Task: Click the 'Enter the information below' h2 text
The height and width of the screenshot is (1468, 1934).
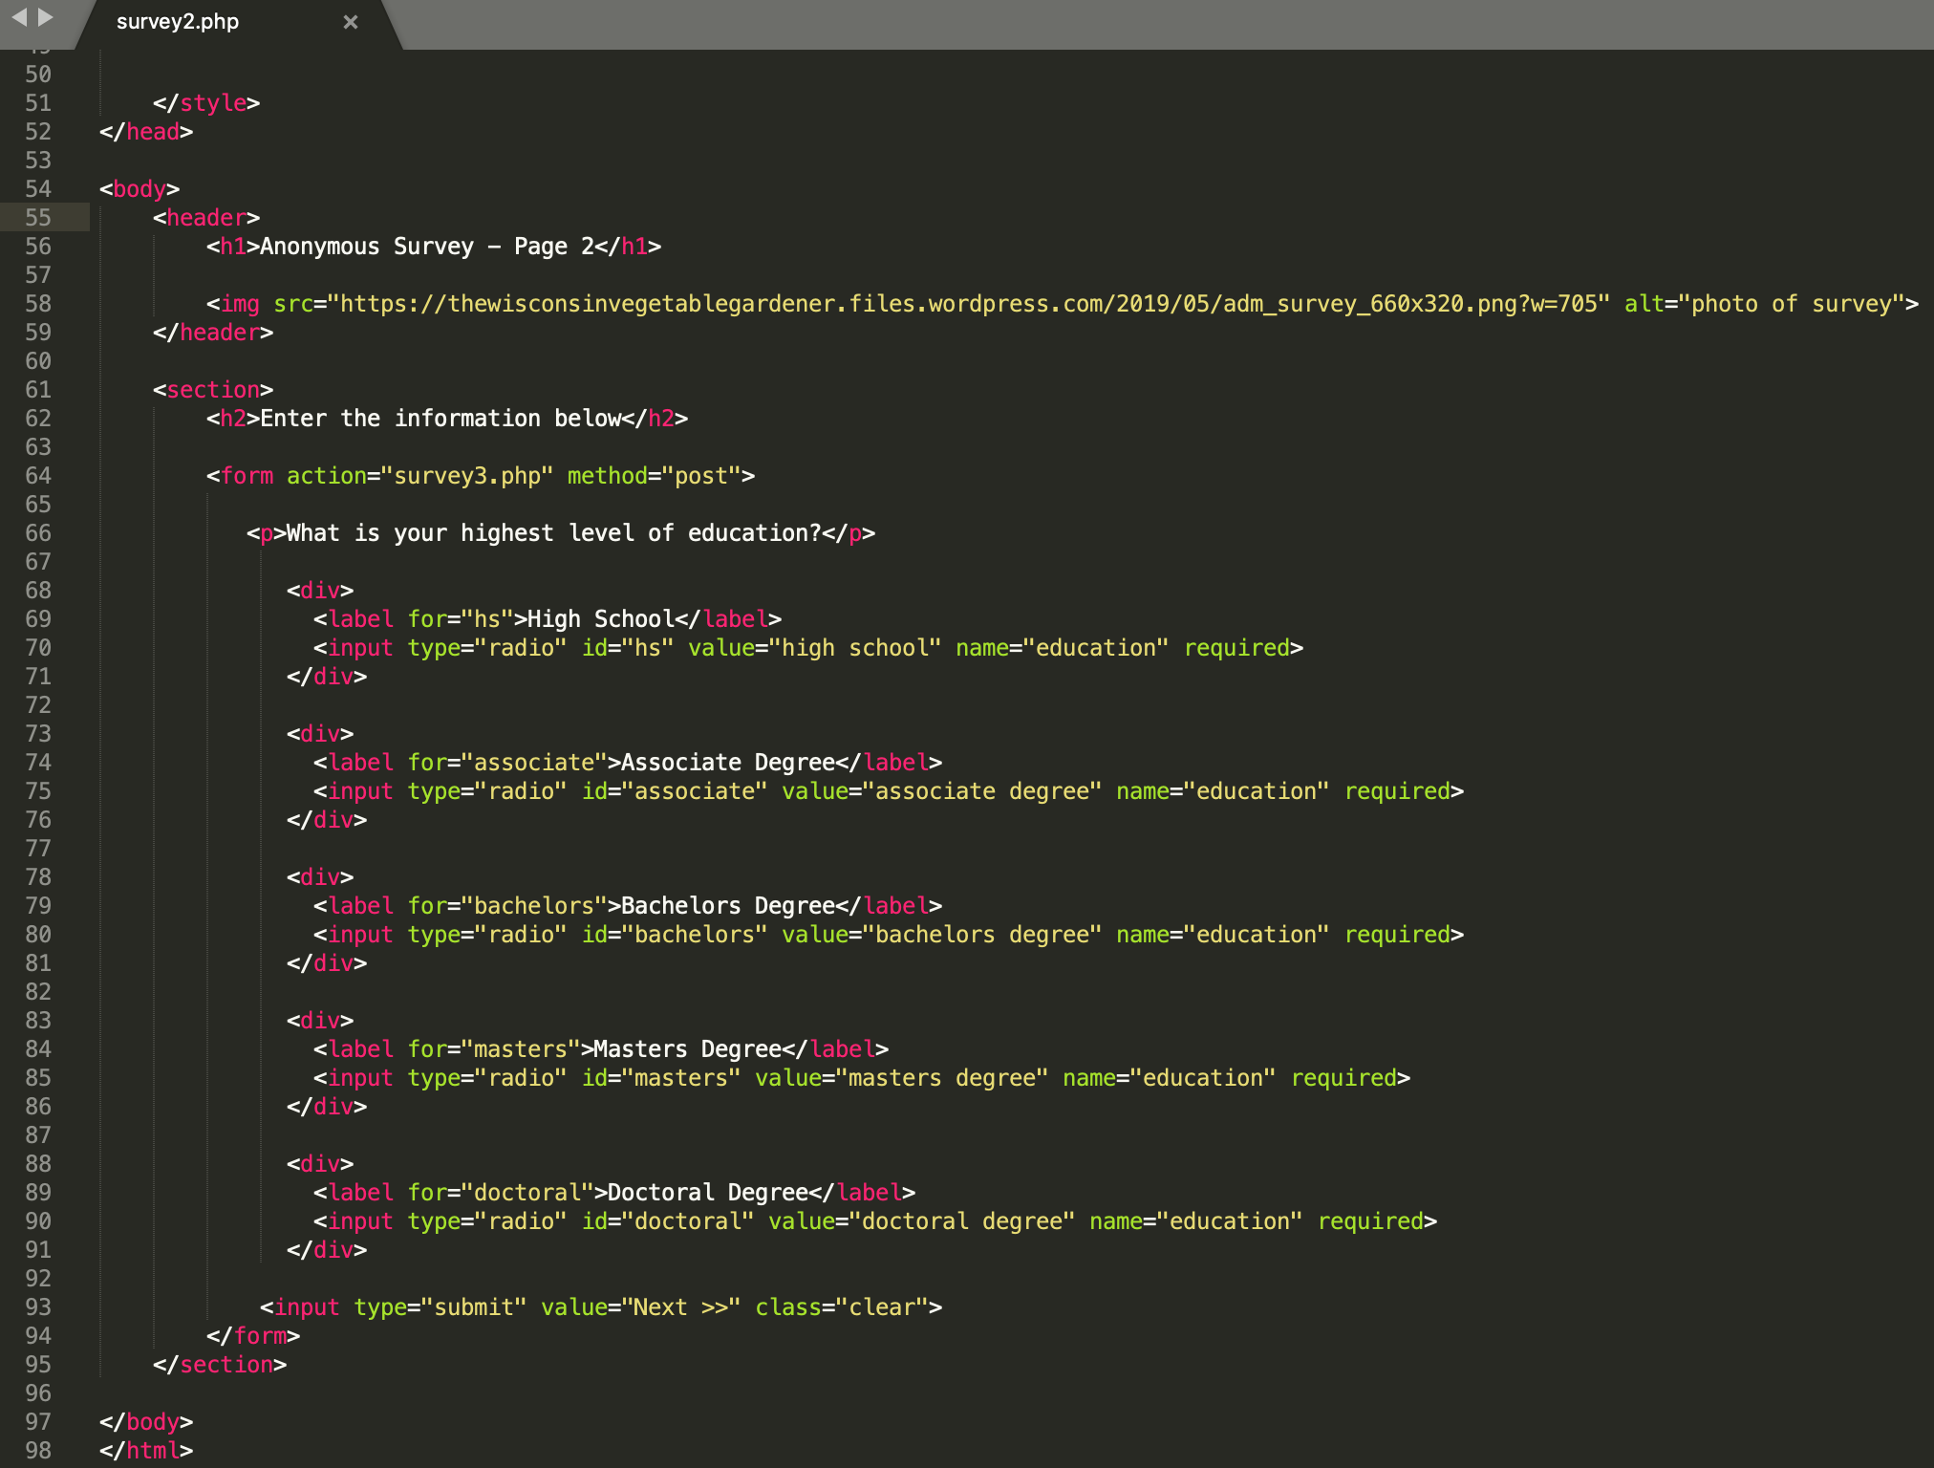Action: [441, 419]
